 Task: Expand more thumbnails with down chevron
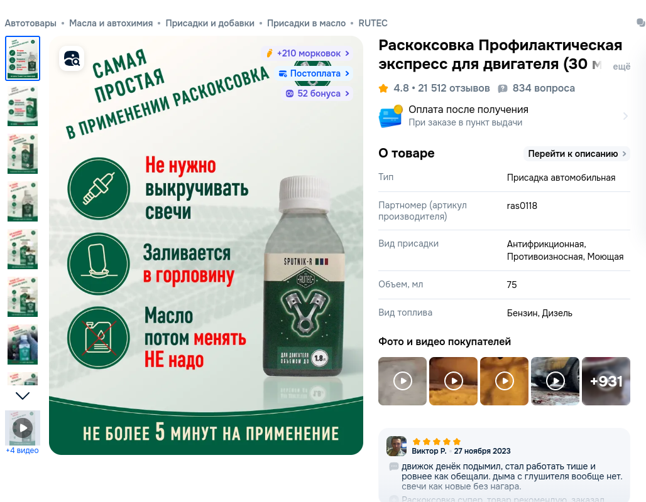(x=23, y=396)
